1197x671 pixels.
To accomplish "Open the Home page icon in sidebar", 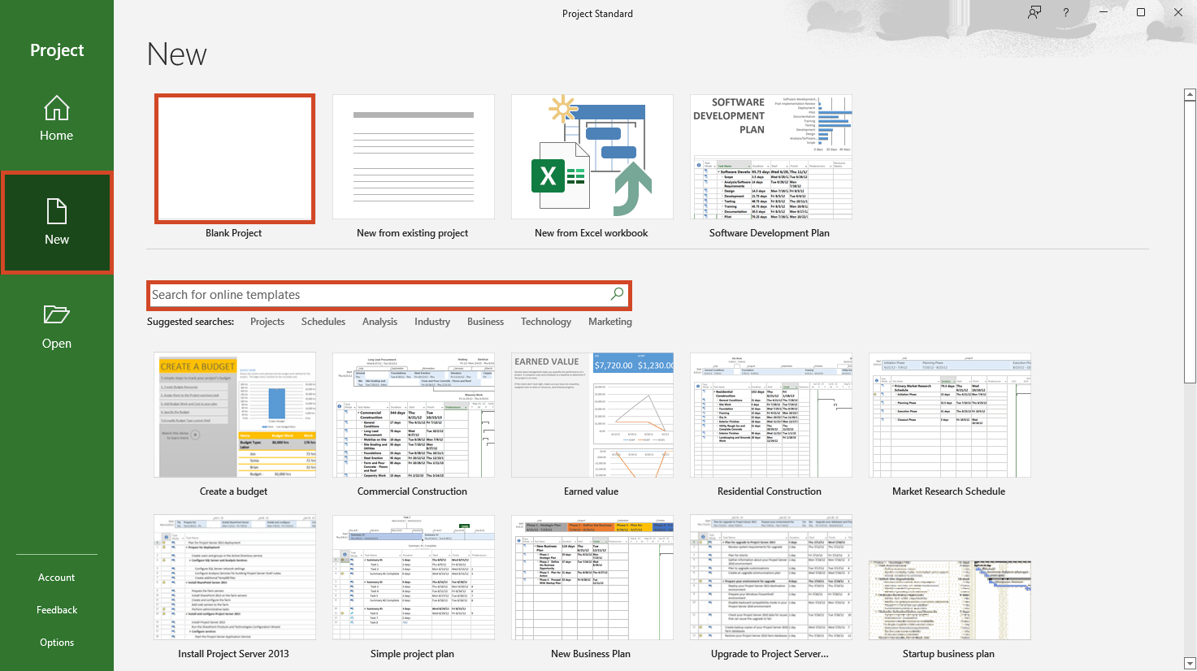I will 56,109.
